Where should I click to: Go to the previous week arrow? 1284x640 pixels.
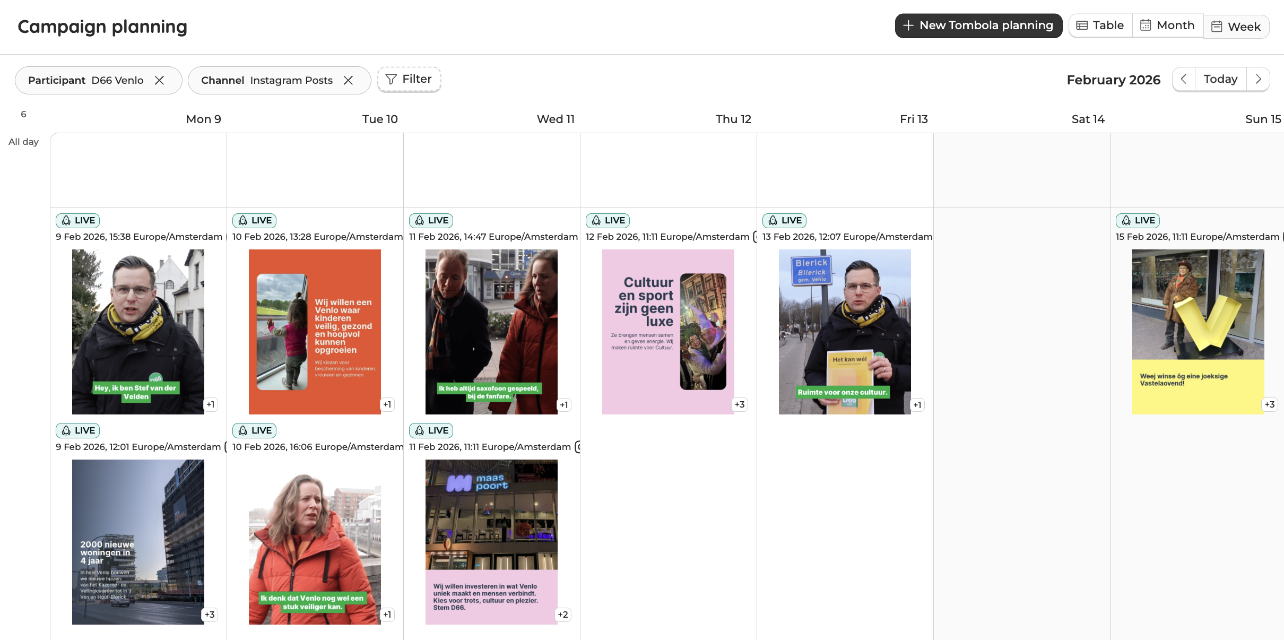1184,80
